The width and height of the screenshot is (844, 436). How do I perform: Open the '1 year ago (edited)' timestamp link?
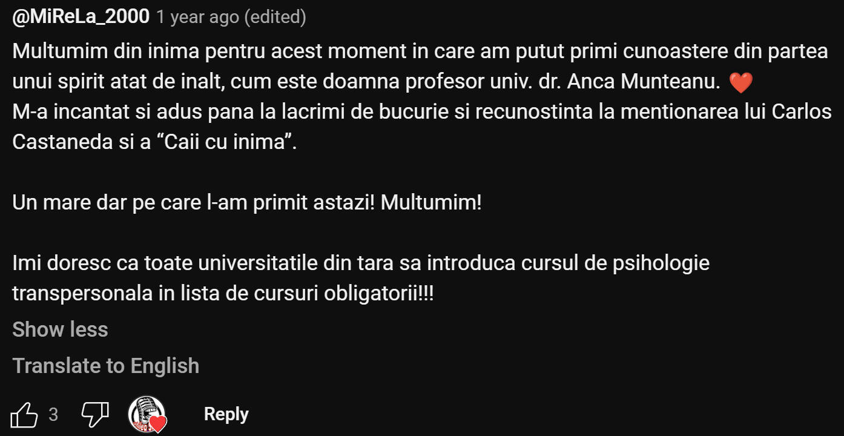[231, 18]
